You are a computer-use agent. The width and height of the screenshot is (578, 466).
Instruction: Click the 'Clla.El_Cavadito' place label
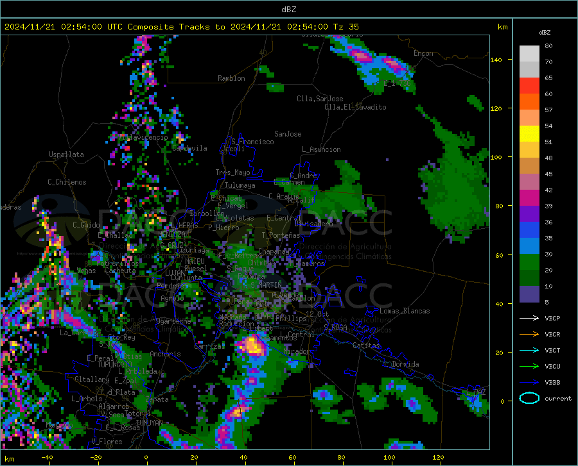355,107
